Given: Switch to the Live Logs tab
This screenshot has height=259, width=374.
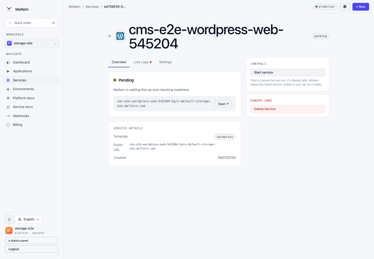Looking at the screenshot, I should [x=143, y=62].
